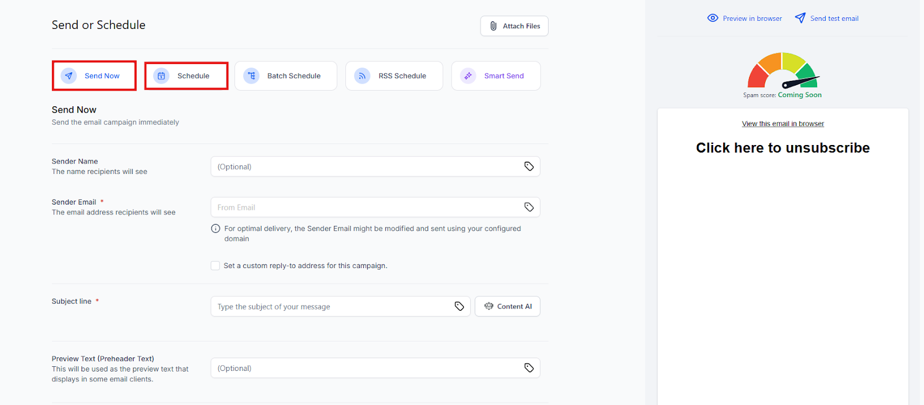Screen dimensions: 924x405
Task: Open Content AI for subject line
Action: pos(508,306)
